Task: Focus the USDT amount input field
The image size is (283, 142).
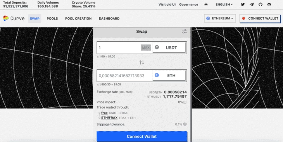Action: pyautogui.click(x=119, y=47)
